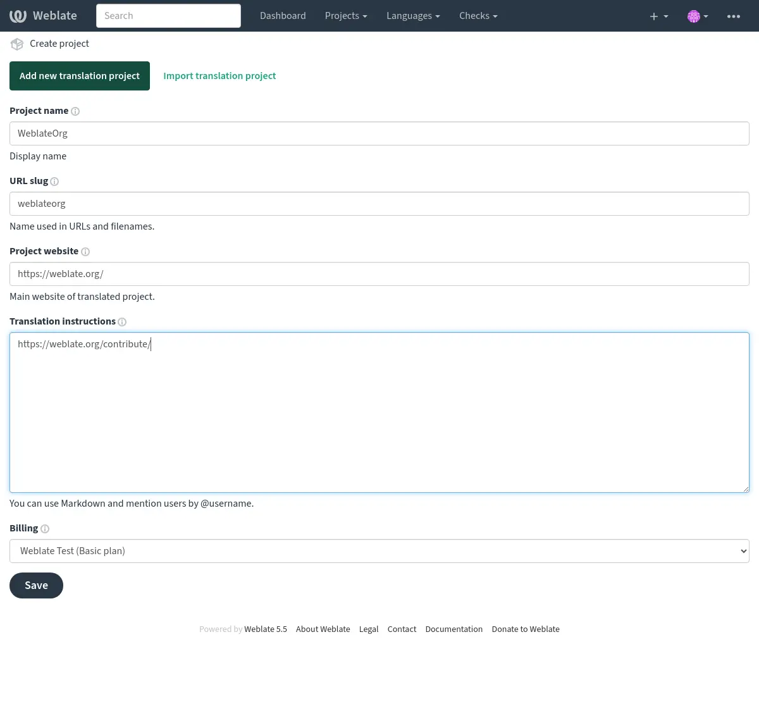Open the Contact footer link

pyautogui.click(x=402, y=629)
